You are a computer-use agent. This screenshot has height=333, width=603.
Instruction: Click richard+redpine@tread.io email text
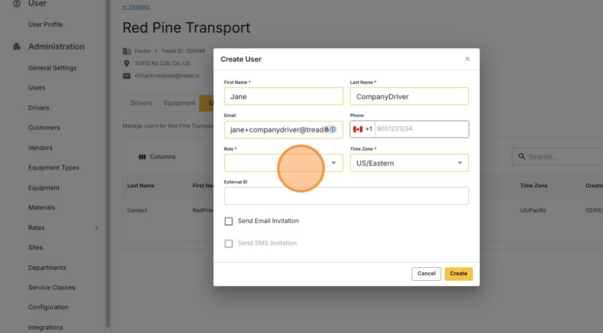tap(167, 76)
